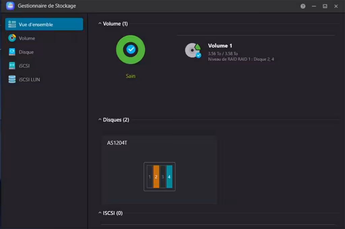Click the Volume 1 title

(220, 46)
